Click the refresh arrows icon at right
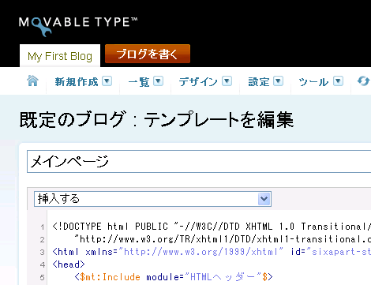The height and width of the screenshot is (285, 371). [x=364, y=81]
